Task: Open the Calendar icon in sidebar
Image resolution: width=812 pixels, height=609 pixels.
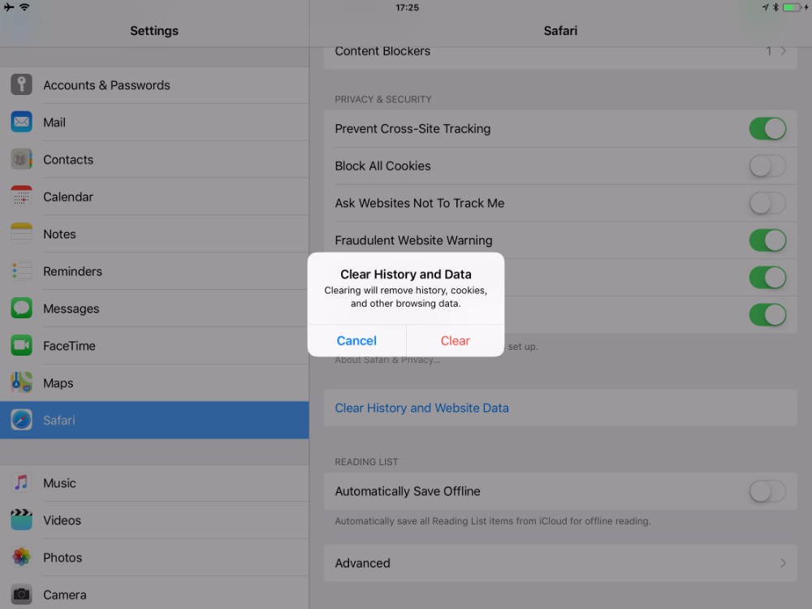Action: coord(21,197)
